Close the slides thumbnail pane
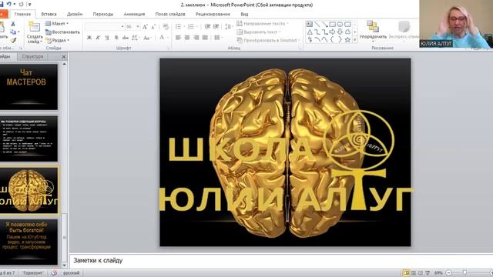 click(64, 57)
